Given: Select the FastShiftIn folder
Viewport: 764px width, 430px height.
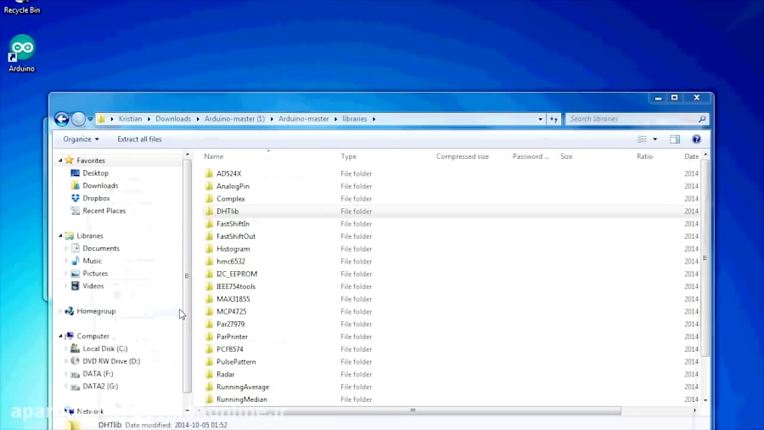Looking at the screenshot, I should point(233,223).
